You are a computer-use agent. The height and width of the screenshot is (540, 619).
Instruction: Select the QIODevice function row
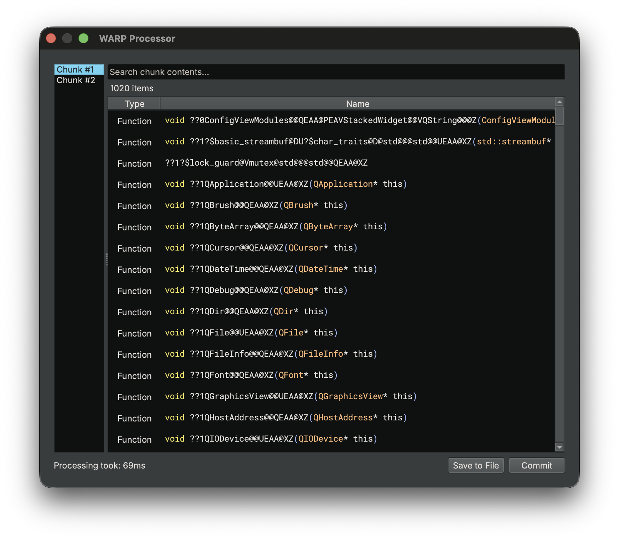coord(271,439)
